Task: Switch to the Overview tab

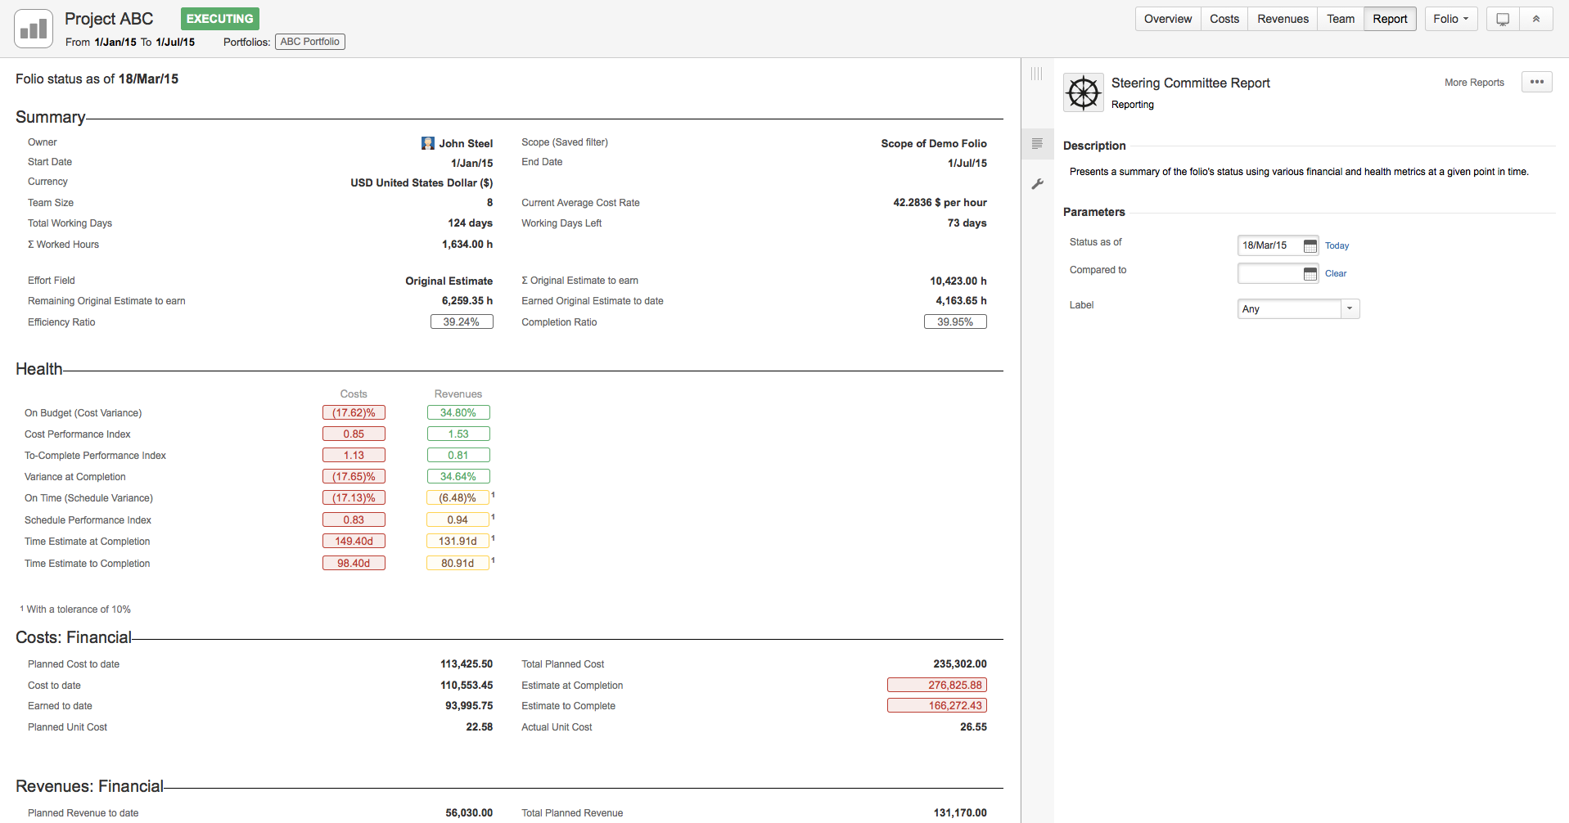Action: point(1167,19)
